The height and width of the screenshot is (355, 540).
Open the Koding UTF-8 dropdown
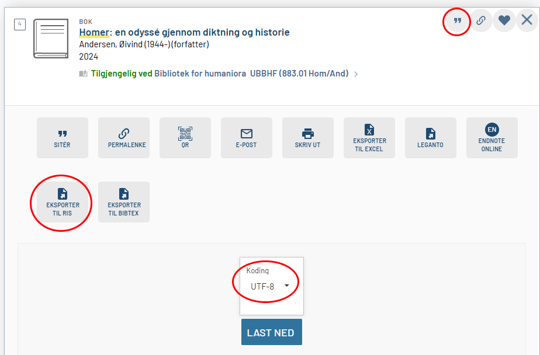click(x=271, y=286)
